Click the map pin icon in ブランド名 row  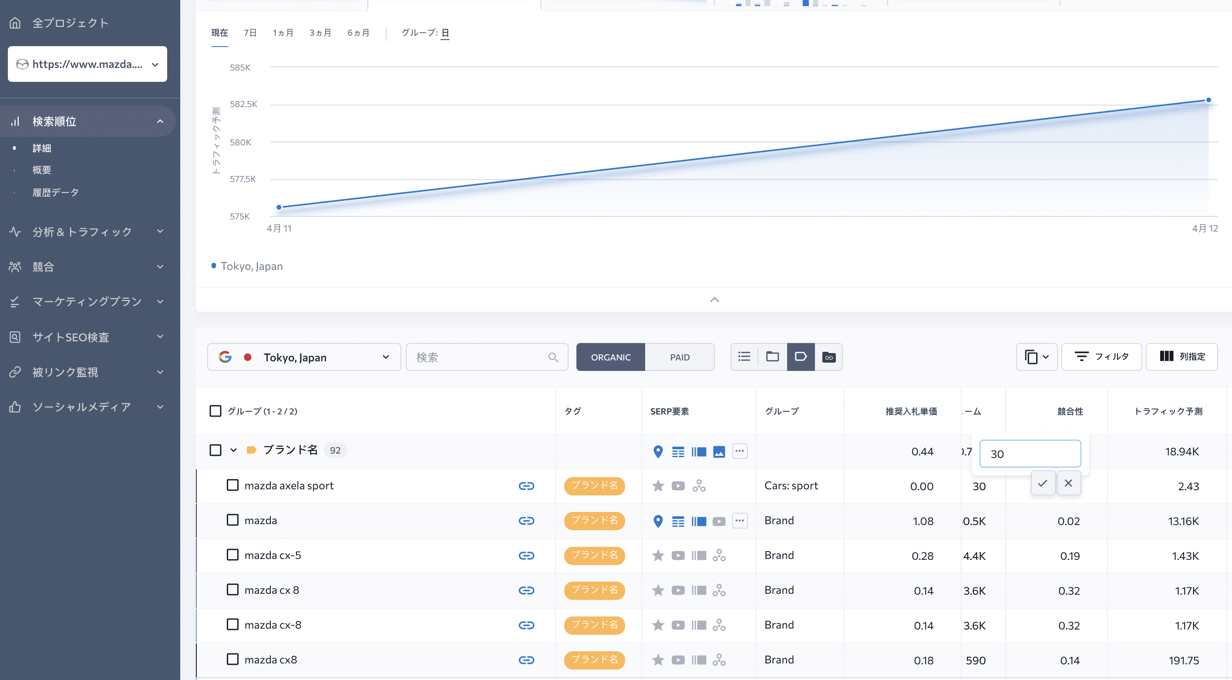pyautogui.click(x=658, y=451)
